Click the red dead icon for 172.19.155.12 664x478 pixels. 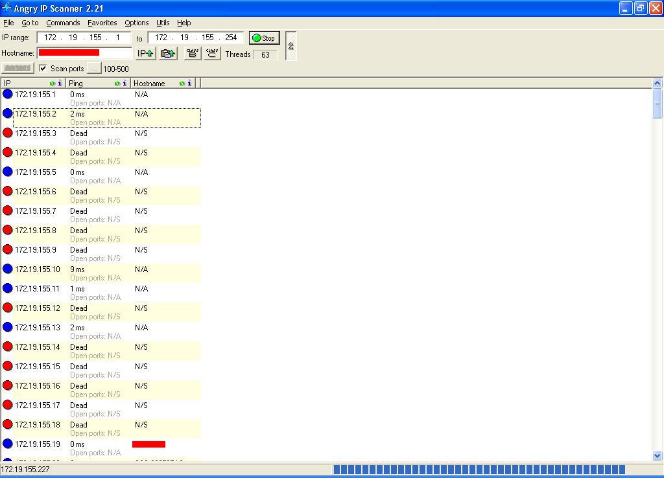point(8,308)
